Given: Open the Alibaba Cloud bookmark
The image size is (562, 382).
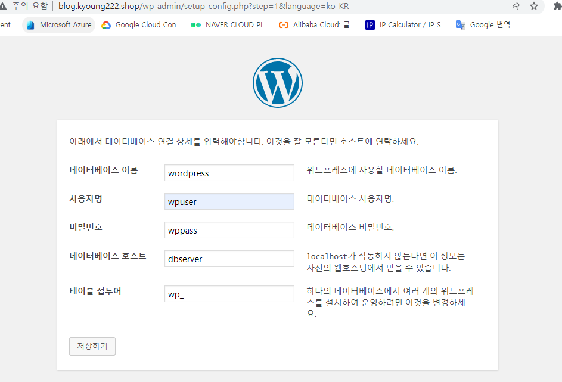Looking at the screenshot, I should click(317, 24).
